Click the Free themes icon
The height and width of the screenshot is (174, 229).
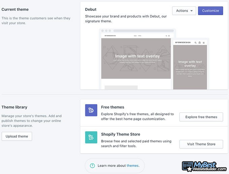pos(91,110)
